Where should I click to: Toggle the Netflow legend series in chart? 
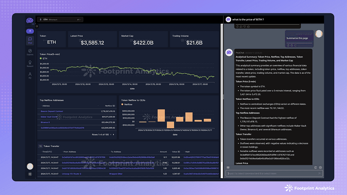tap(127, 104)
